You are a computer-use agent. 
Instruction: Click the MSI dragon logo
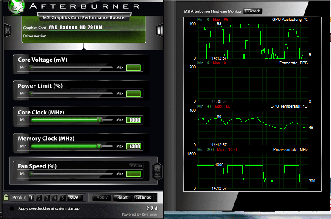[x=16, y=7]
